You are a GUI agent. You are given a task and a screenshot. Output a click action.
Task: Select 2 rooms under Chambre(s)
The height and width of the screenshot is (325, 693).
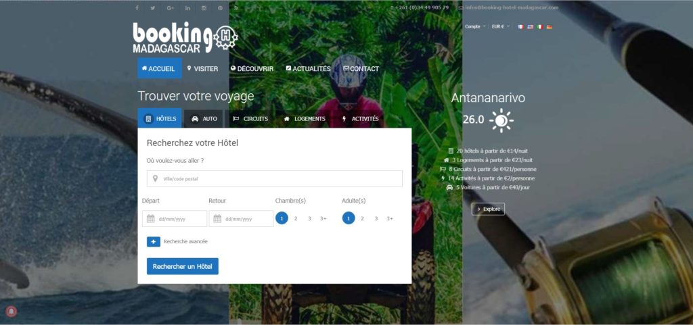point(296,218)
